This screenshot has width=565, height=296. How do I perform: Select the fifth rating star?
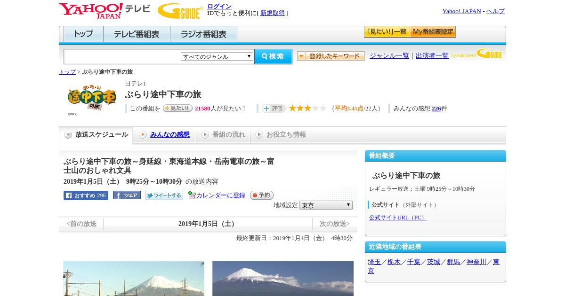[x=323, y=108]
